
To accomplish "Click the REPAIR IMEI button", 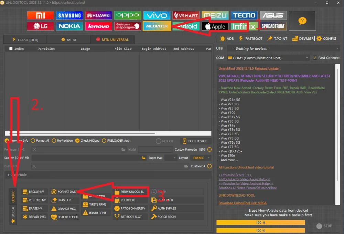I will click(34, 217).
